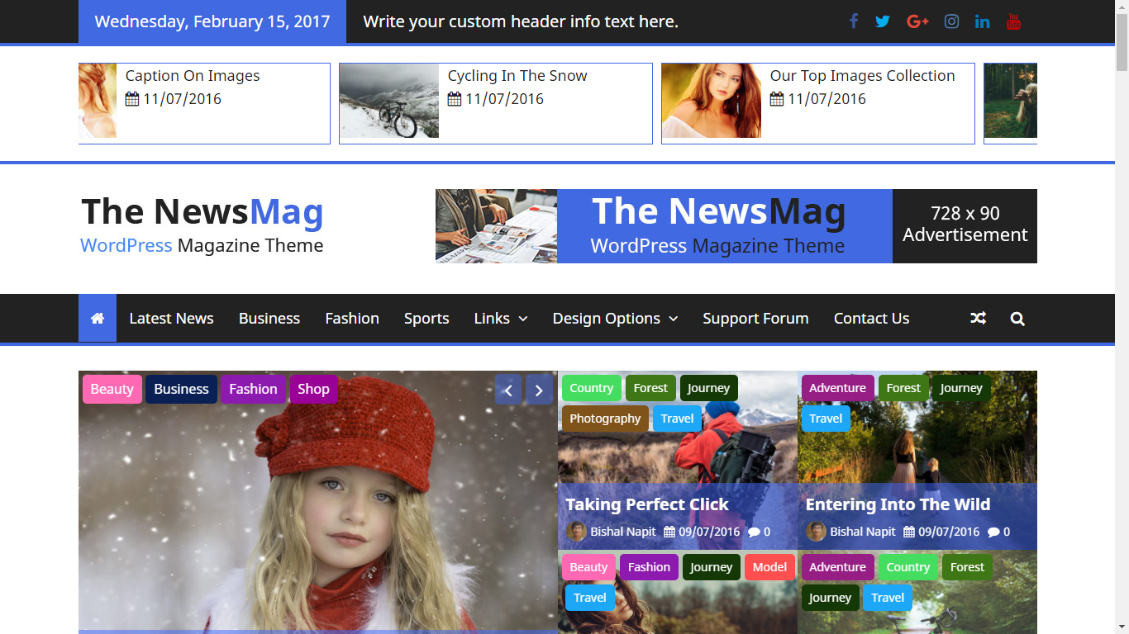Open the Caption On Images post
Viewport: 1129px width, 634px height.
click(193, 75)
